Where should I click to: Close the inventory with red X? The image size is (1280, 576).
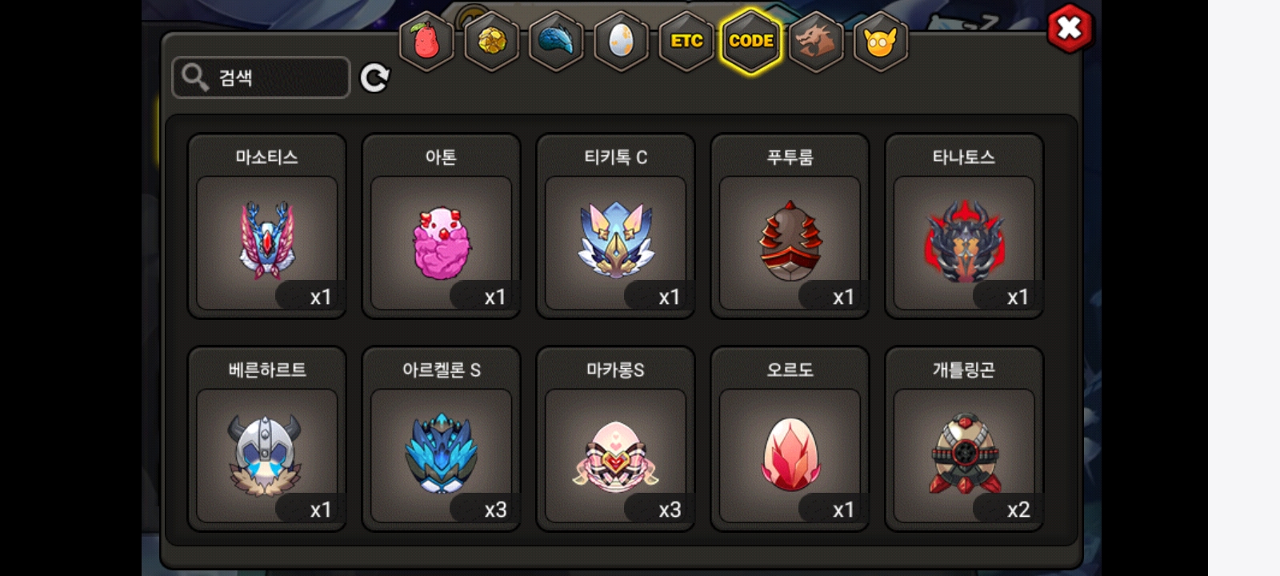click(1070, 29)
